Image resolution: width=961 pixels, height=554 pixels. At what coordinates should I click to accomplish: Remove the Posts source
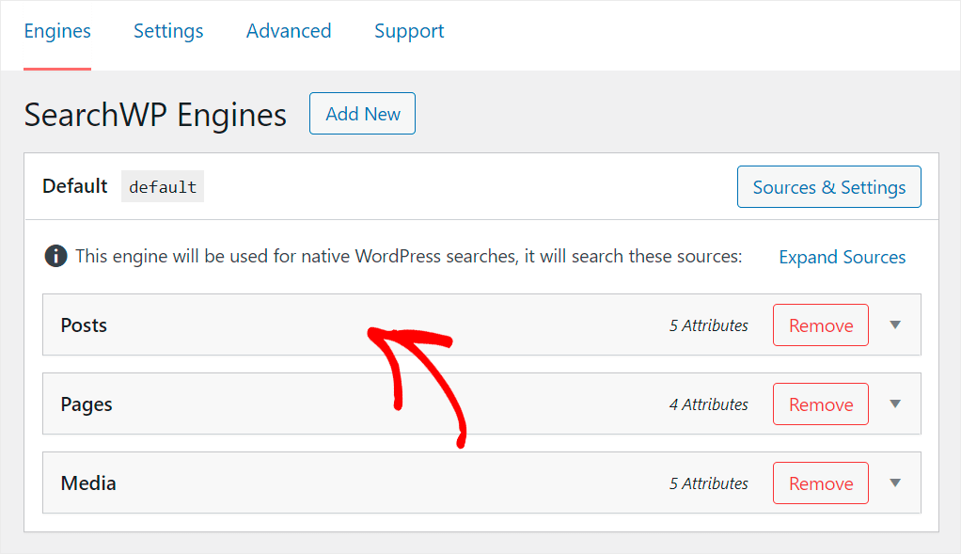coord(820,325)
